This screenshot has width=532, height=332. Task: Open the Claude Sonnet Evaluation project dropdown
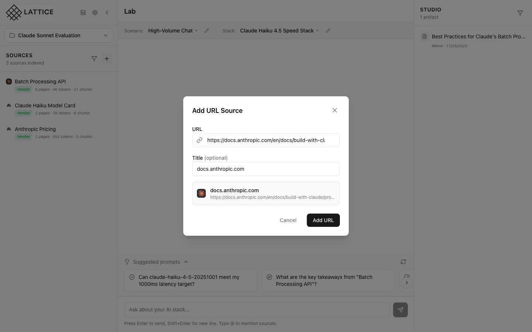(59, 35)
